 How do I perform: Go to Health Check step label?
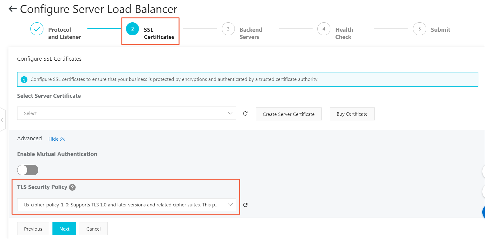[344, 33]
